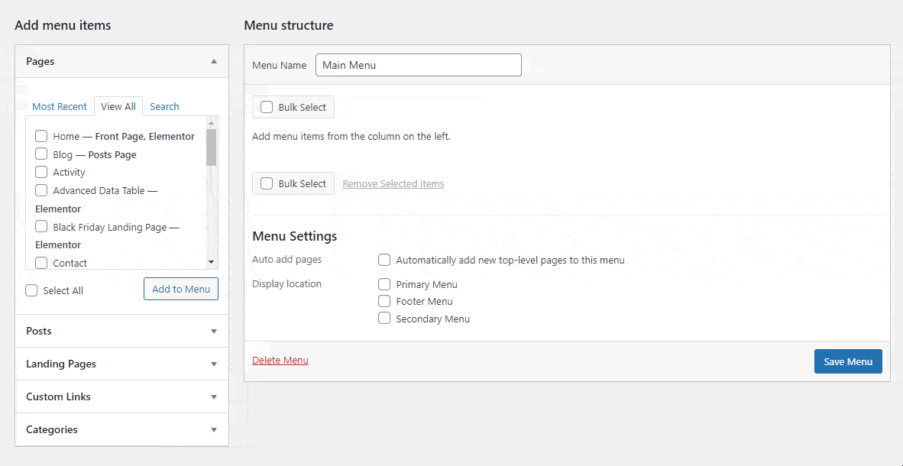Click the Delete Menu link
Viewport: 903px width, 466px height.
click(280, 361)
